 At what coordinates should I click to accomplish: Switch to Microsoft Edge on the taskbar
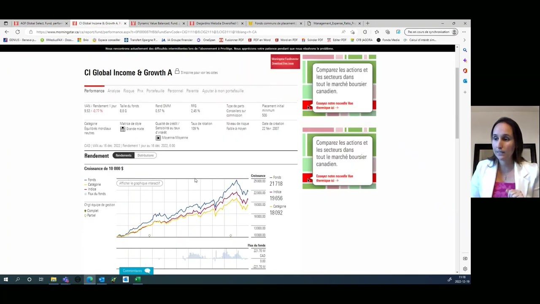click(89, 279)
